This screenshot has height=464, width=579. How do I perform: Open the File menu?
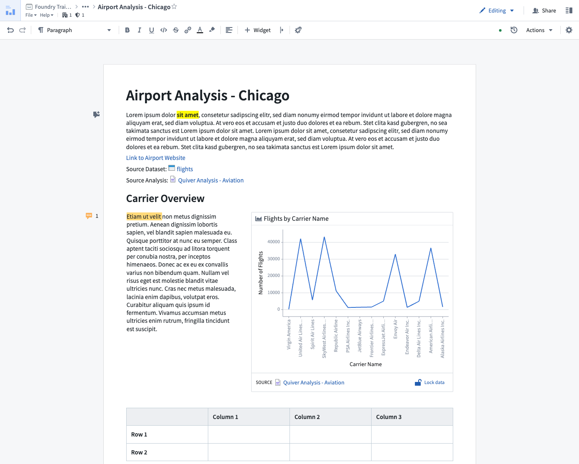tap(31, 15)
